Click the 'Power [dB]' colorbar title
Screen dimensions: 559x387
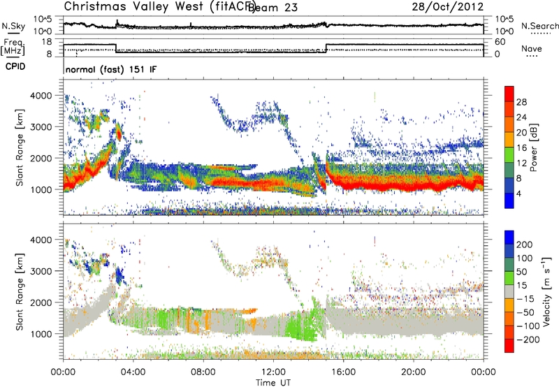[x=533, y=147]
